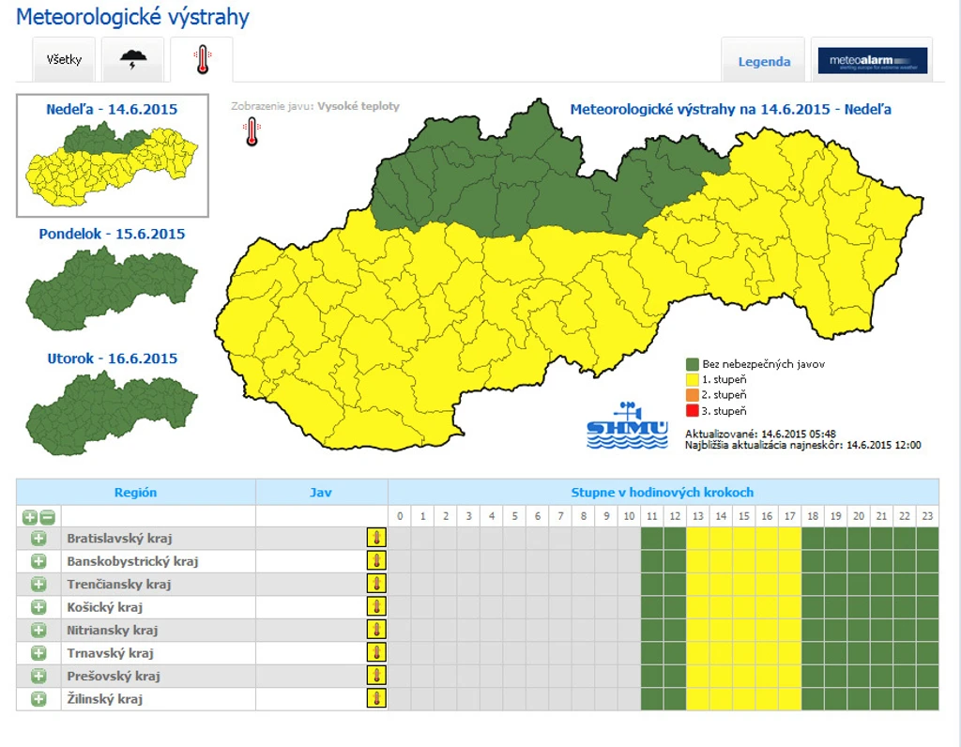Screen dimensions: 961x747
Task: Click hour 0 column header
Action: (x=400, y=516)
